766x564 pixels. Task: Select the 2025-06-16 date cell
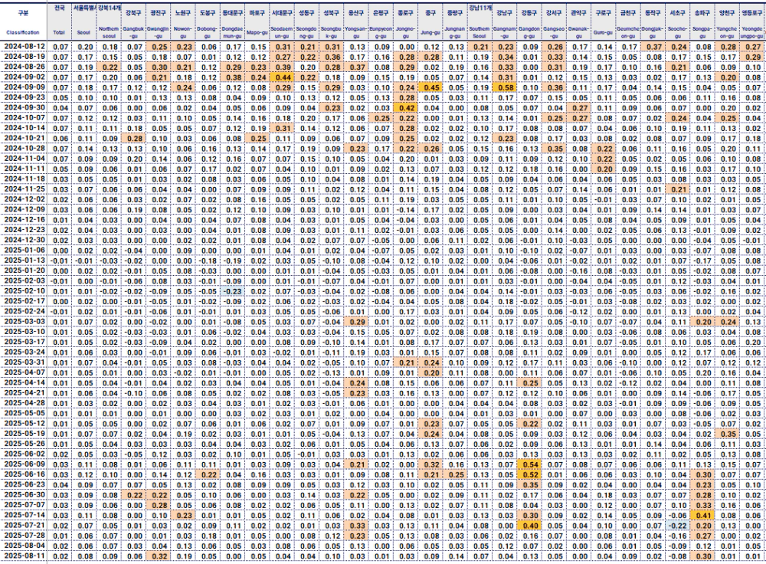coord(24,474)
